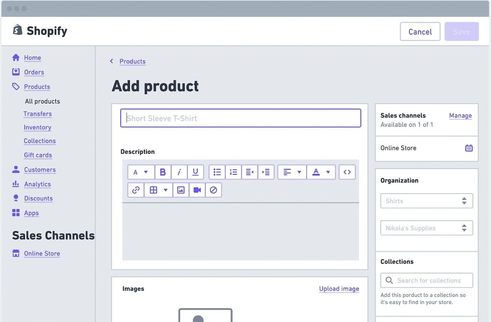Open the insert table dropdown
491x322 pixels.
[158, 190]
